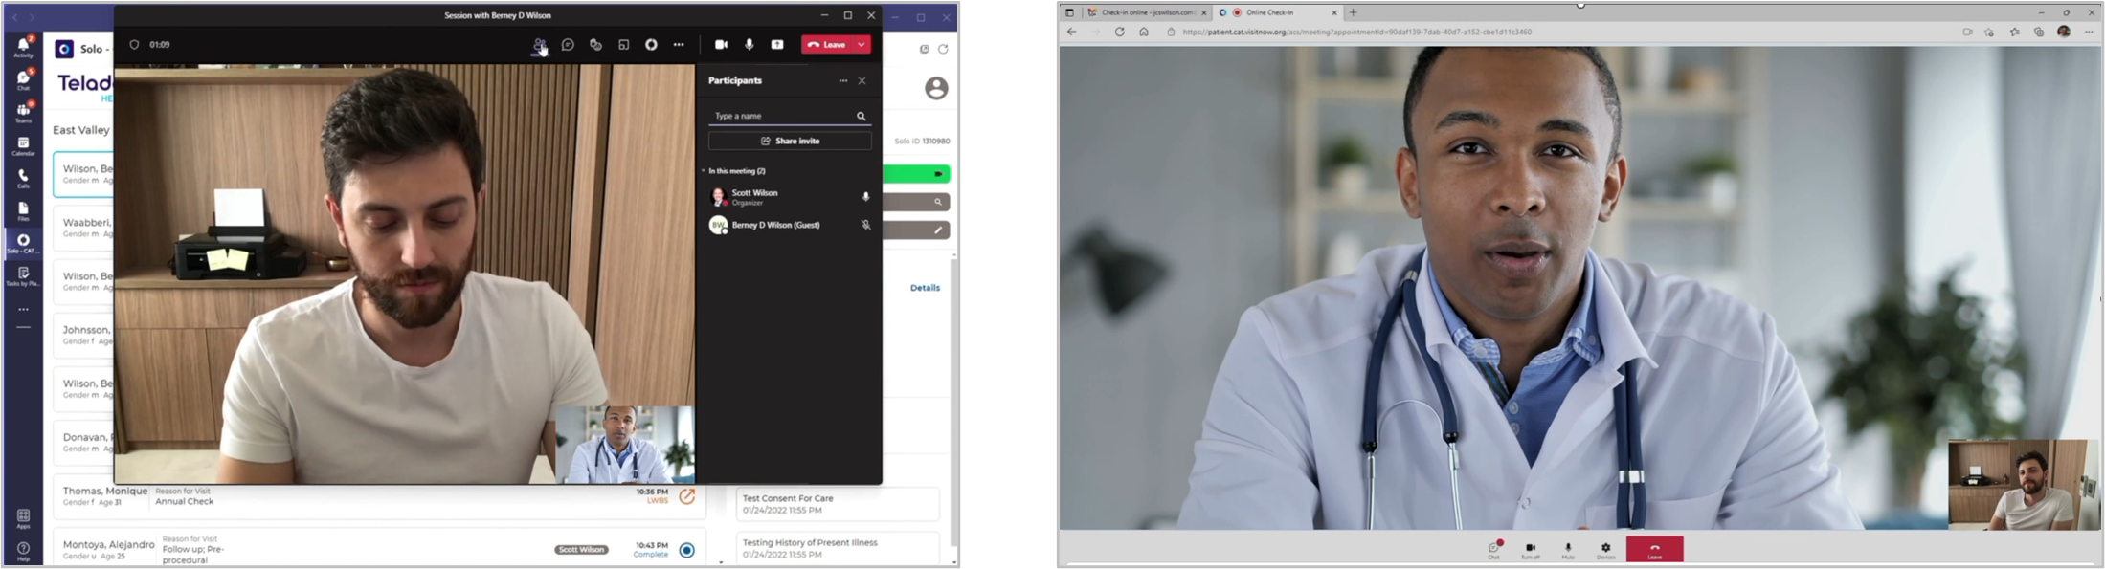The width and height of the screenshot is (2105, 569).
Task: Leave the Teams session
Action: pos(827,45)
